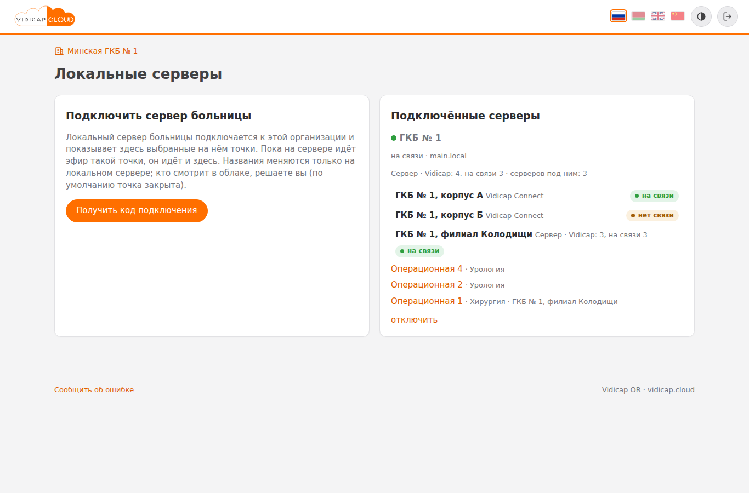Click the logout icon button
This screenshot has height=493, width=749.
[x=728, y=16]
